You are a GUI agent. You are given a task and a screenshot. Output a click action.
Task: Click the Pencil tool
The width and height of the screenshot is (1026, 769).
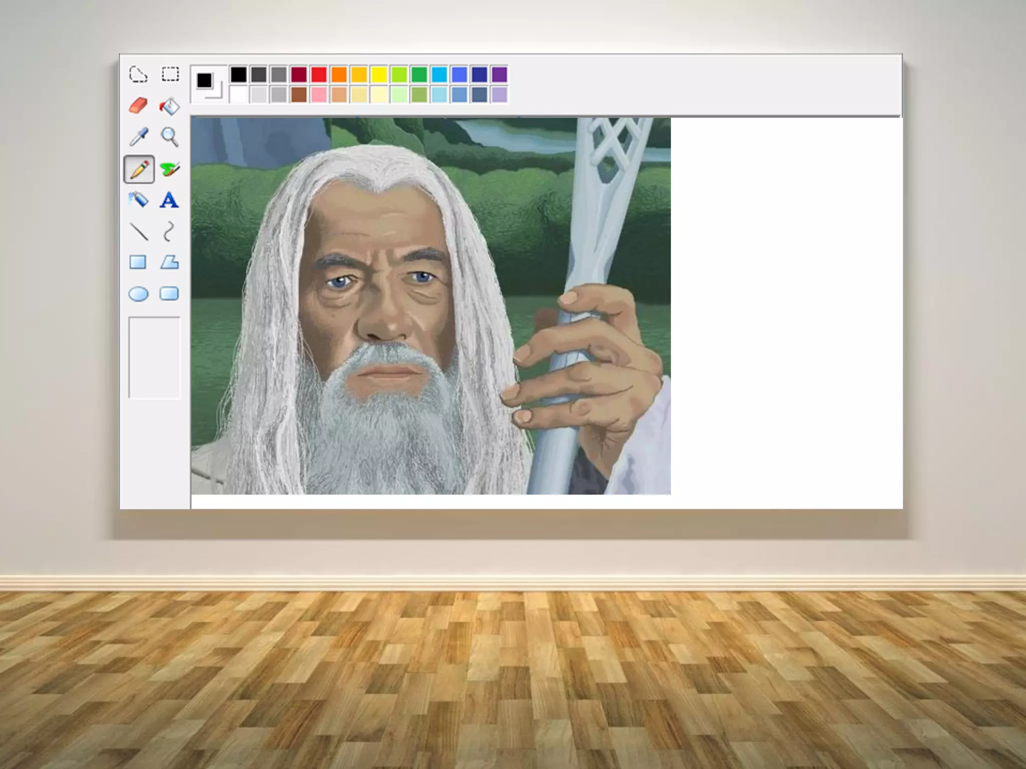pyautogui.click(x=139, y=169)
